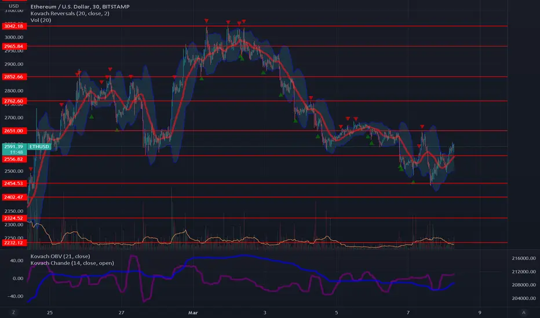Click the 11:48 bar countdown label

(x=16, y=152)
